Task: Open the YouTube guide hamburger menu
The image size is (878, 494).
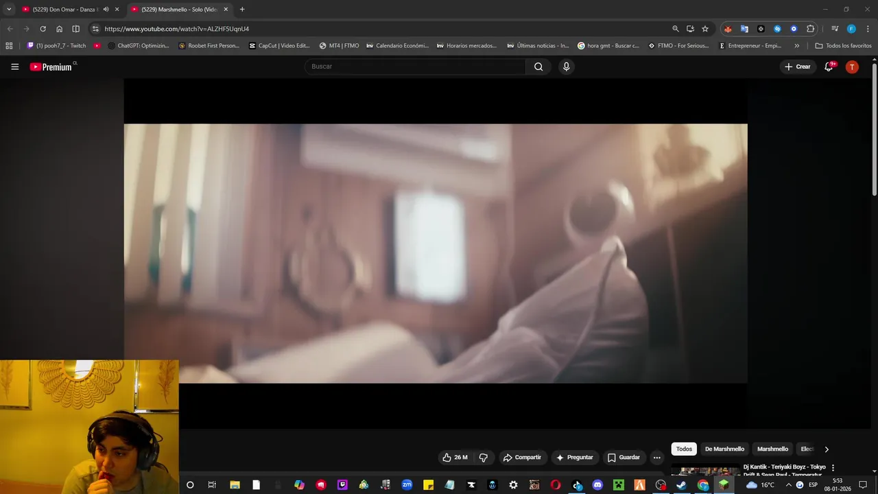Action: click(15, 67)
